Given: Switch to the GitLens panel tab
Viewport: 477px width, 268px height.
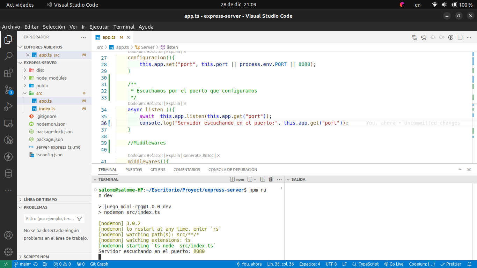Looking at the screenshot, I should point(158,170).
